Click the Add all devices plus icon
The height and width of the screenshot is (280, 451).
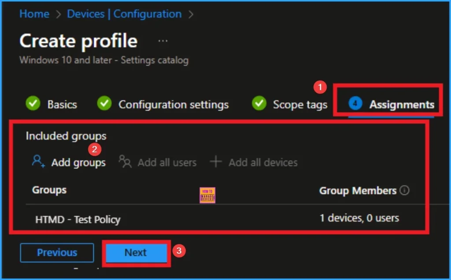(216, 162)
